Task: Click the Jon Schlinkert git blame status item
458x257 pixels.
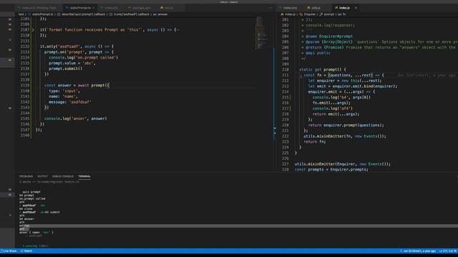Action: point(418,251)
